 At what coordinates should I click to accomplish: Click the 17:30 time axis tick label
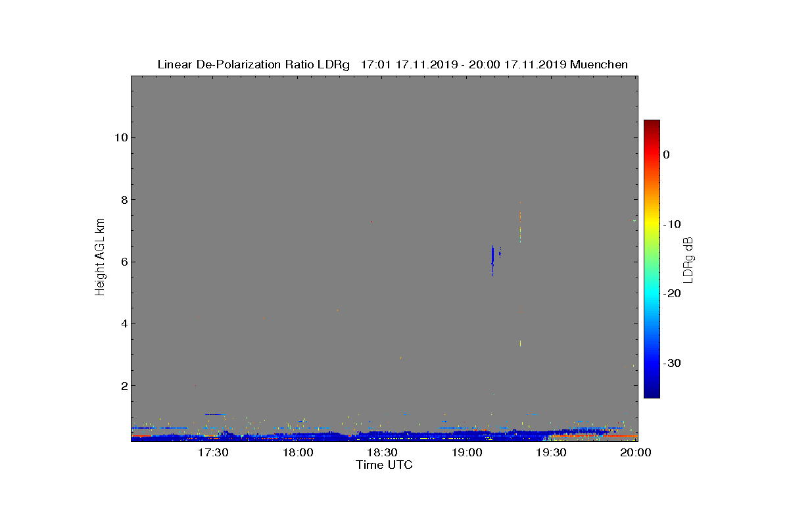click(x=213, y=452)
